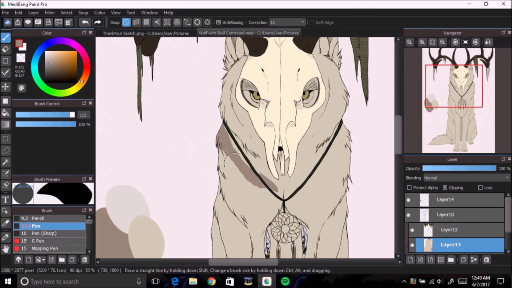Open the Layer menu
Image resolution: width=512 pixels, height=288 pixels.
[34, 13]
